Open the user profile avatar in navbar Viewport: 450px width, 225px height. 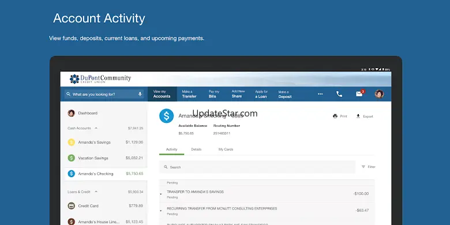click(379, 94)
